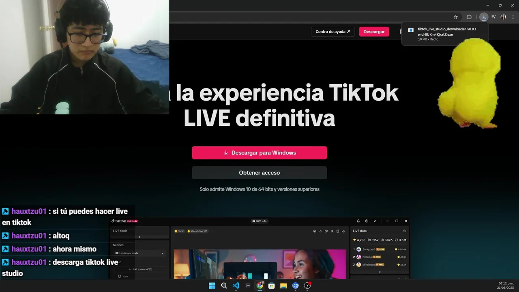Click Weekly top 100 in preview screenshot
This screenshot has width=519, height=292.
pyautogui.click(x=197, y=231)
